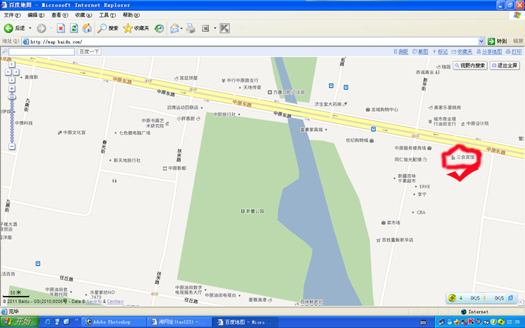Launch Internet Explorer from quick launch
525x328 pixels.
47,322
